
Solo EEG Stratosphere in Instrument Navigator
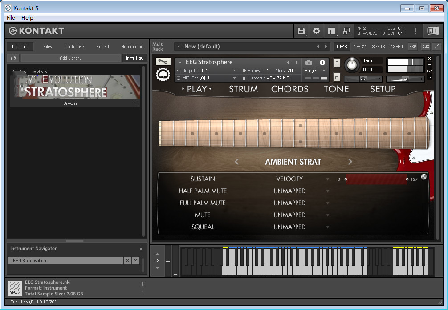coord(127,260)
